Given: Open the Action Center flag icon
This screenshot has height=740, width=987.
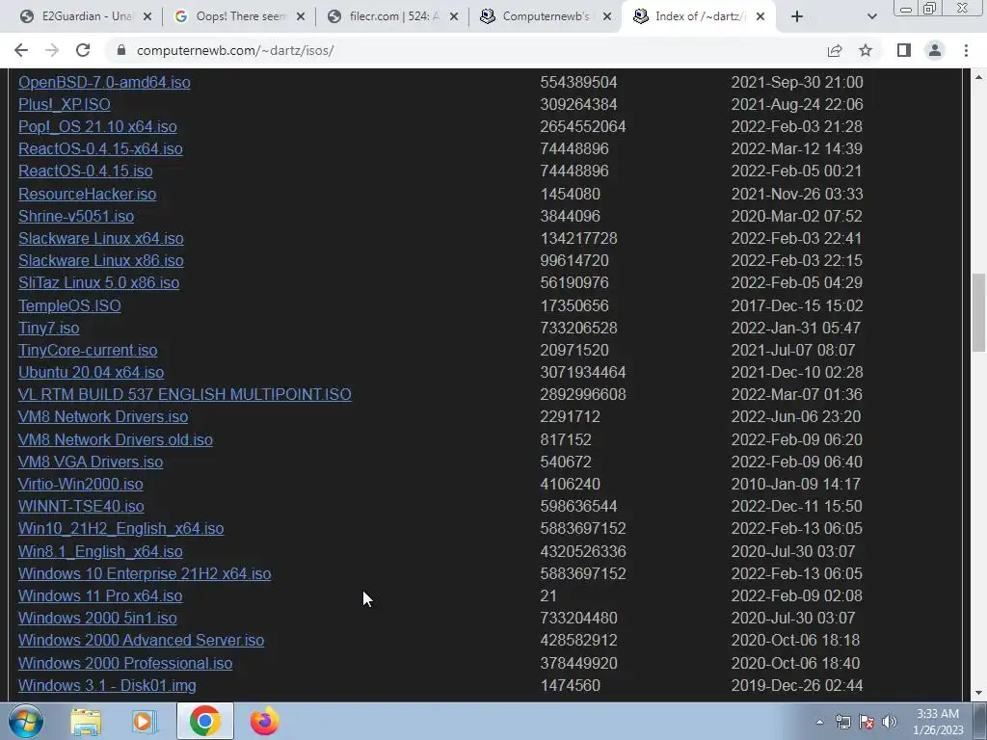Looking at the screenshot, I should tap(867, 722).
